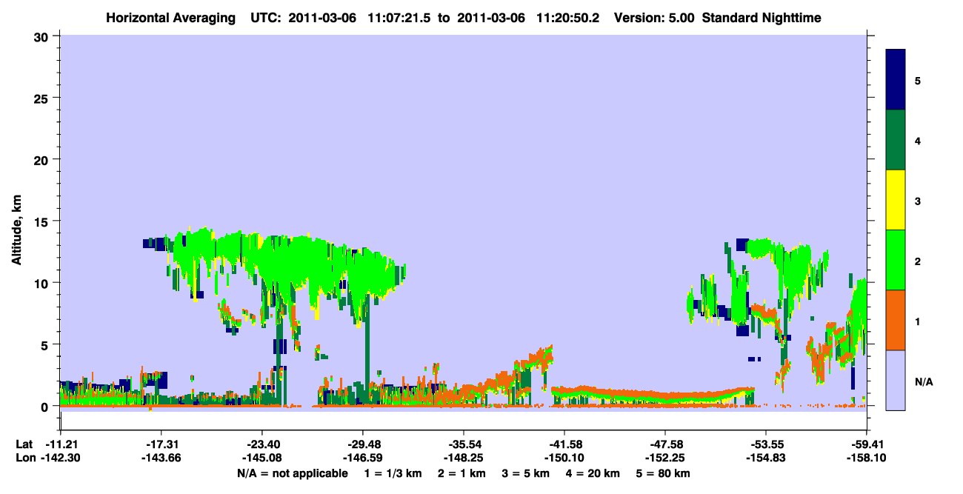
Task: Click the 'Lon' row label
Action: pos(25,458)
